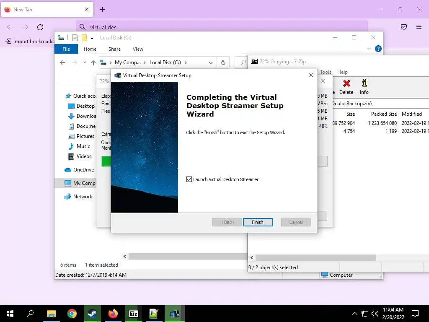Image resolution: width=429 pixels, height=322 pixels.
Task: Select the row with packed size 1 199
Action: click(x=381, y=131)
